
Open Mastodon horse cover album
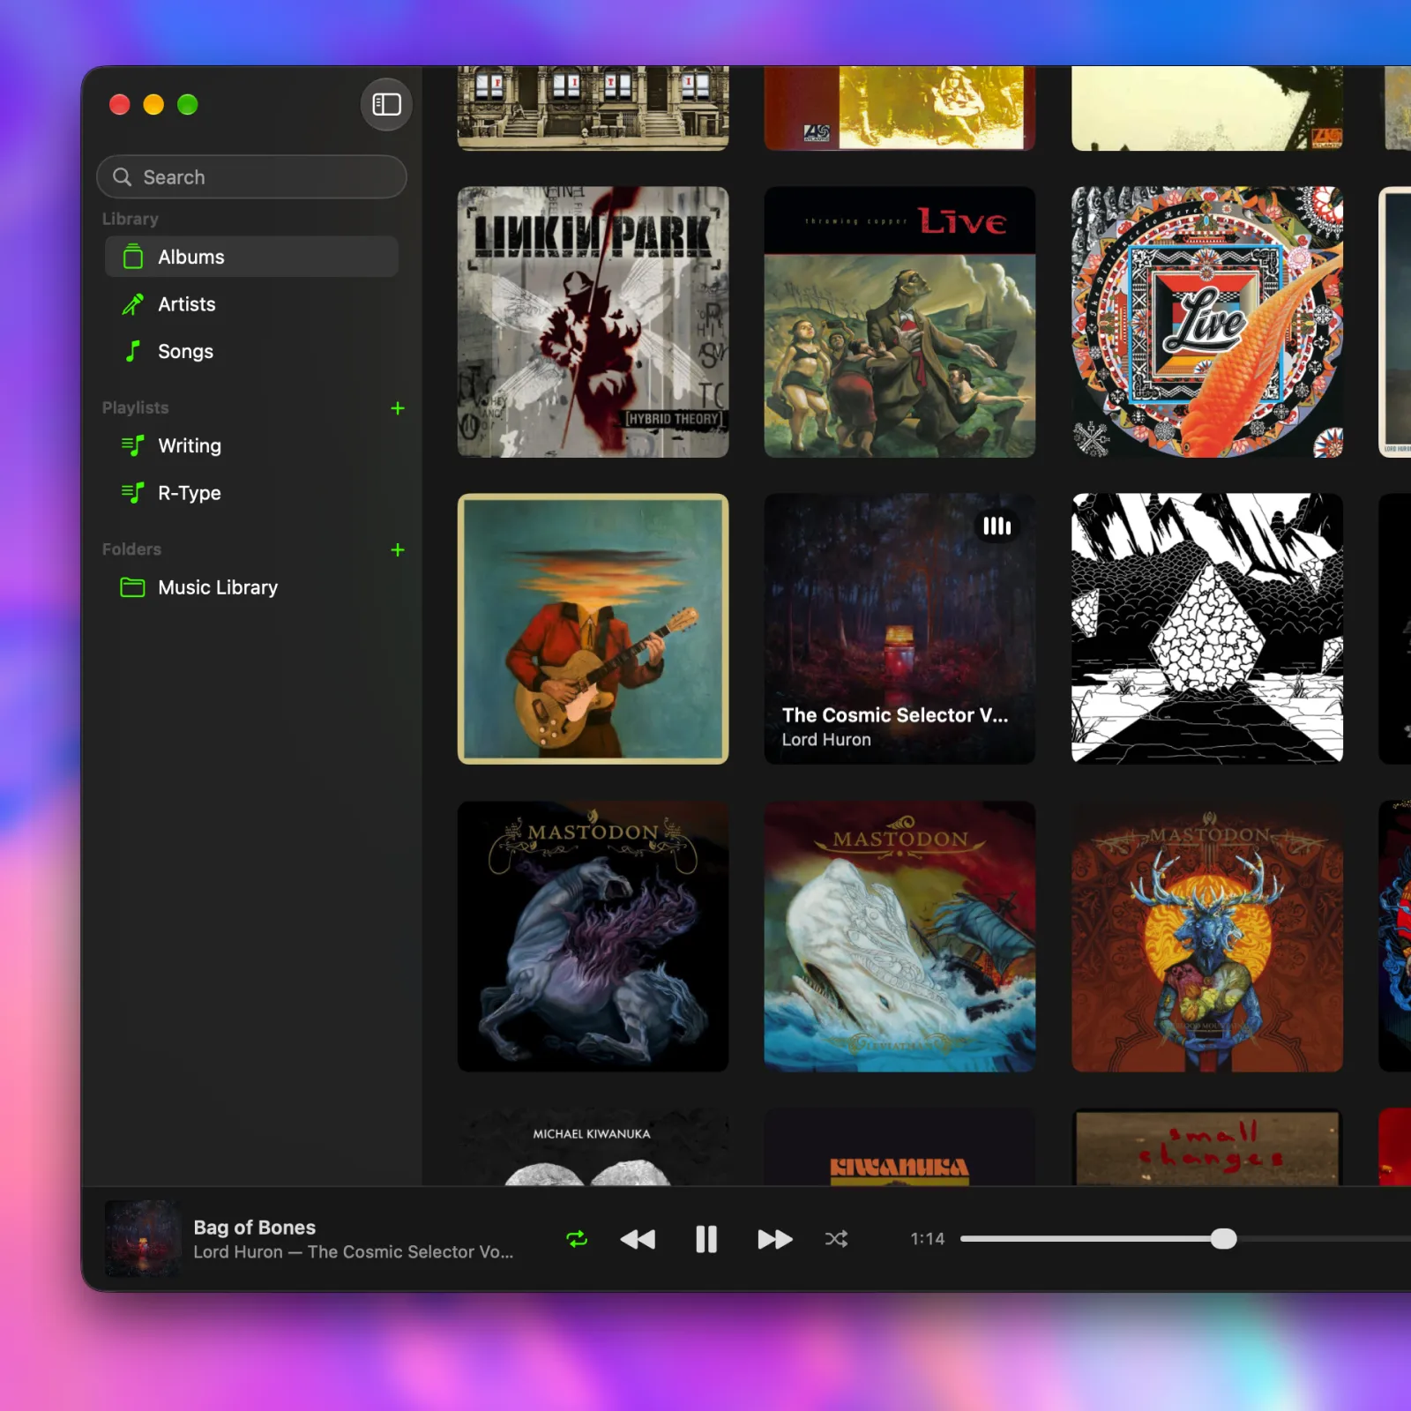point(593,937)
